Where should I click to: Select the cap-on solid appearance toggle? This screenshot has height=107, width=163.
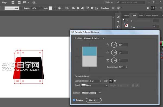[x=111, y=81]
